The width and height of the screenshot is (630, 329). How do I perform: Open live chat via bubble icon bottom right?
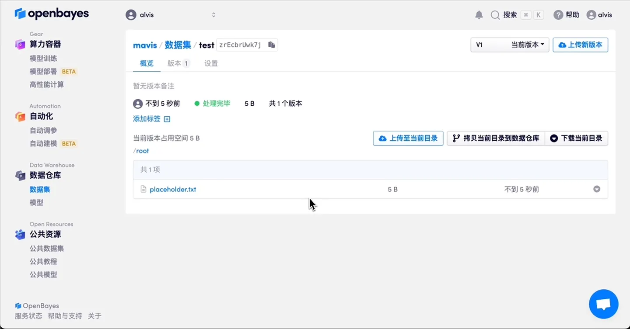click(603, 304)
